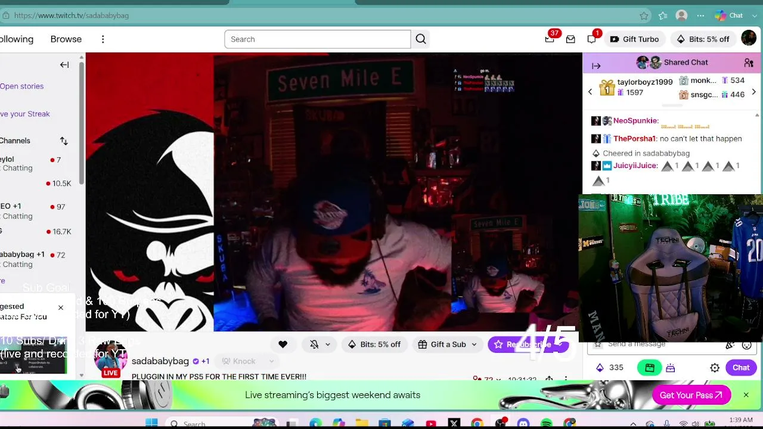Viewport: 763px width, 429px height.
Task: Click taylorboyz1999 in gift leaderboard
Action: click(x=645, y=82)
